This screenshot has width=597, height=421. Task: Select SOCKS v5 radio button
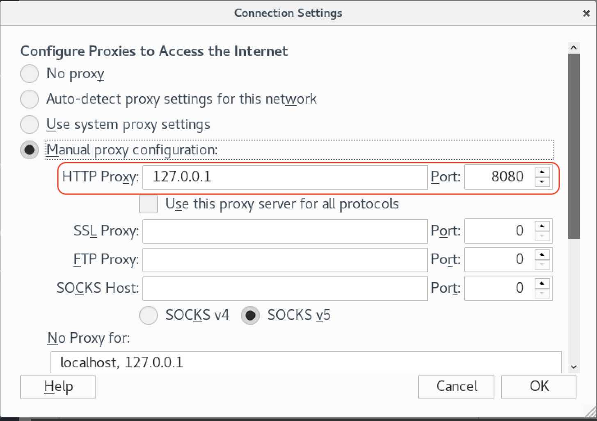[250, 315]
